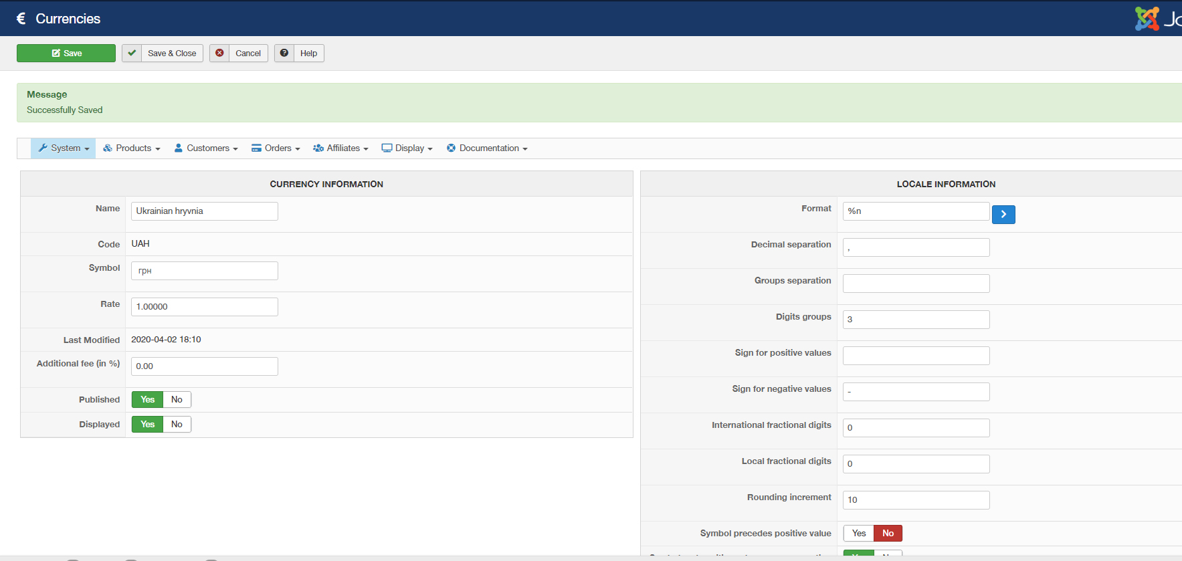The width and height of the screenshot is (1182, 561).
Task: Click the Currencies page title
Action: (68, 19)
